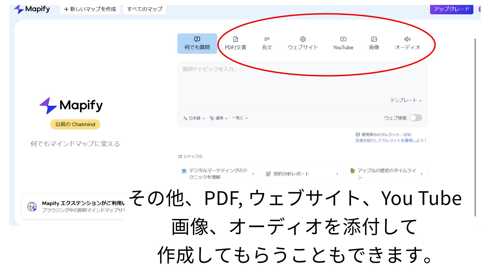Screen dimensions: 490x275
Task: Switch to the 何でも質問 mode
Action: pyautogui.click(x=197, y=44)
